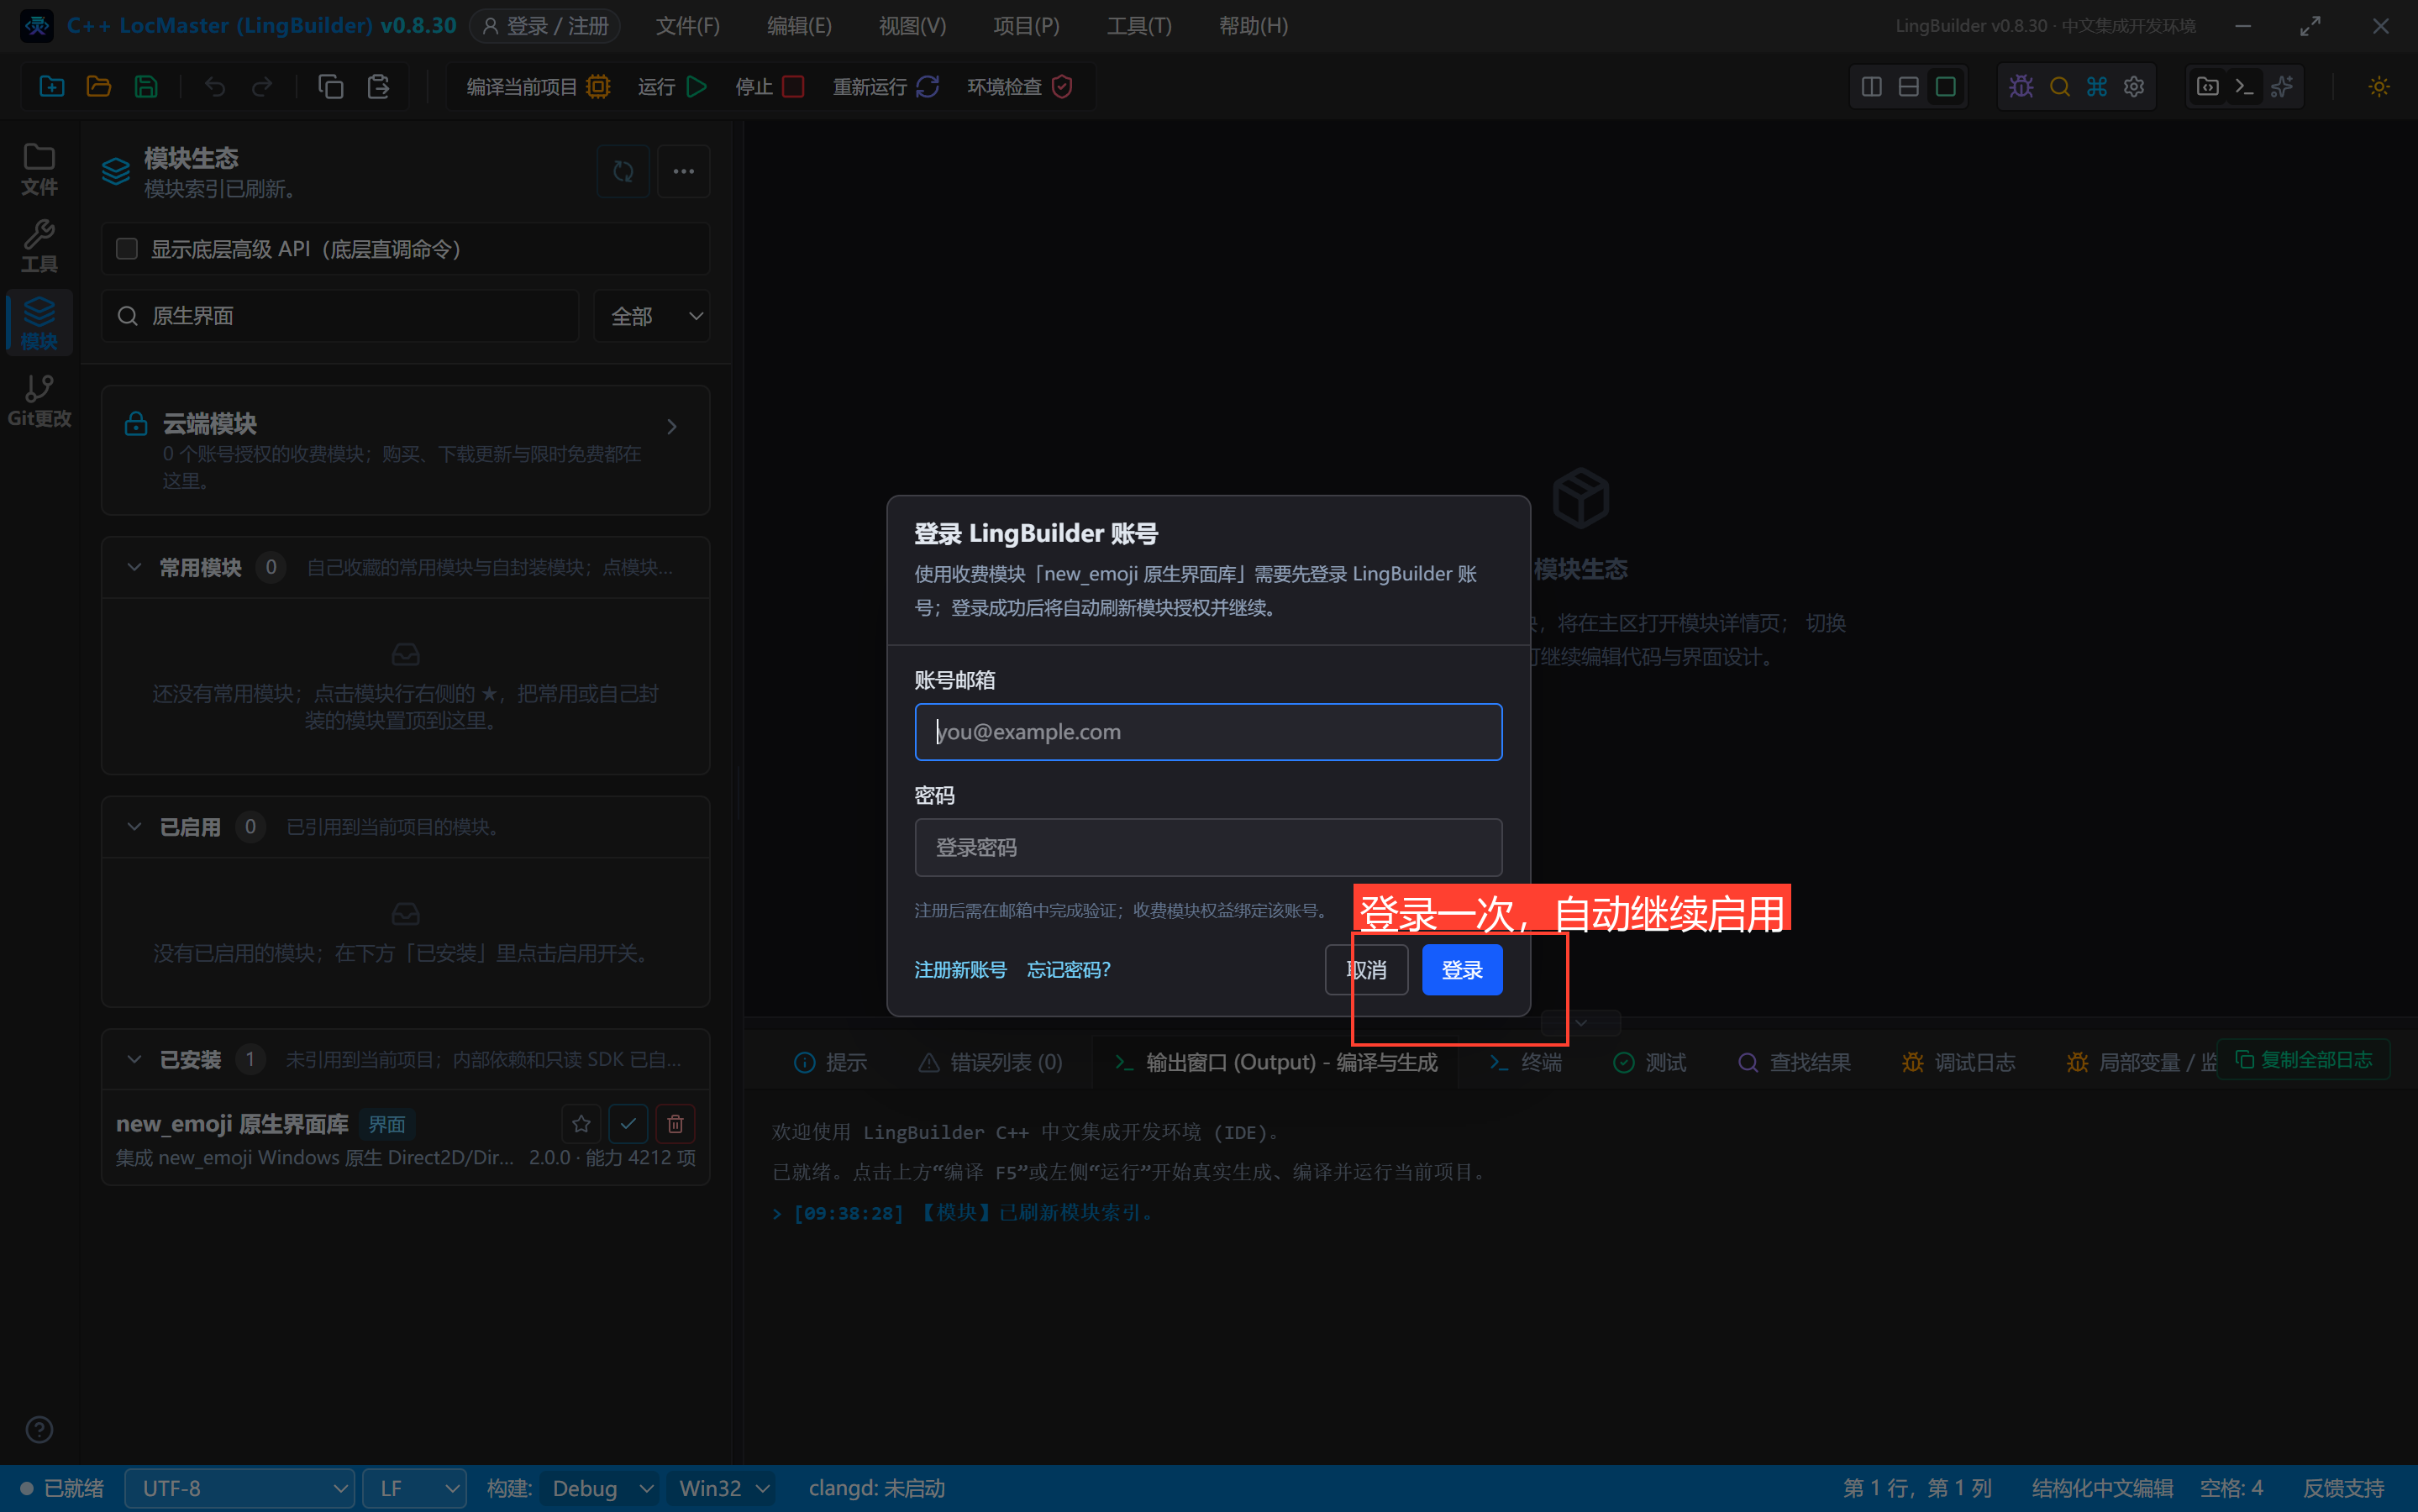
Task: Click the 注册新账号 link
Action: click(960, 970)
